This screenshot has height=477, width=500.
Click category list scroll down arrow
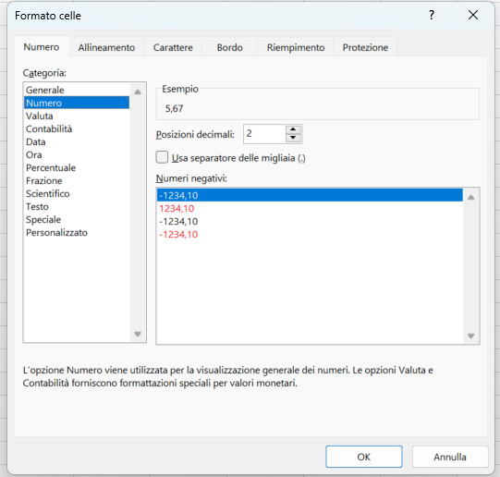pyautogui.click(x=138, y=334)
